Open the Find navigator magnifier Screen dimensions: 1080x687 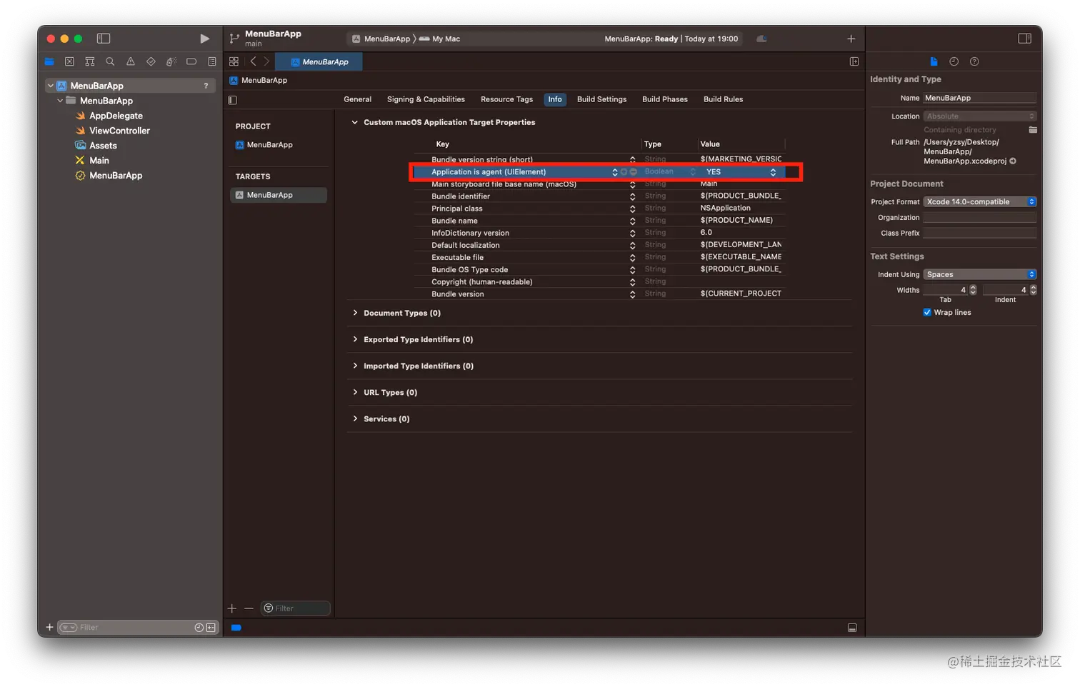coord(110,61)
